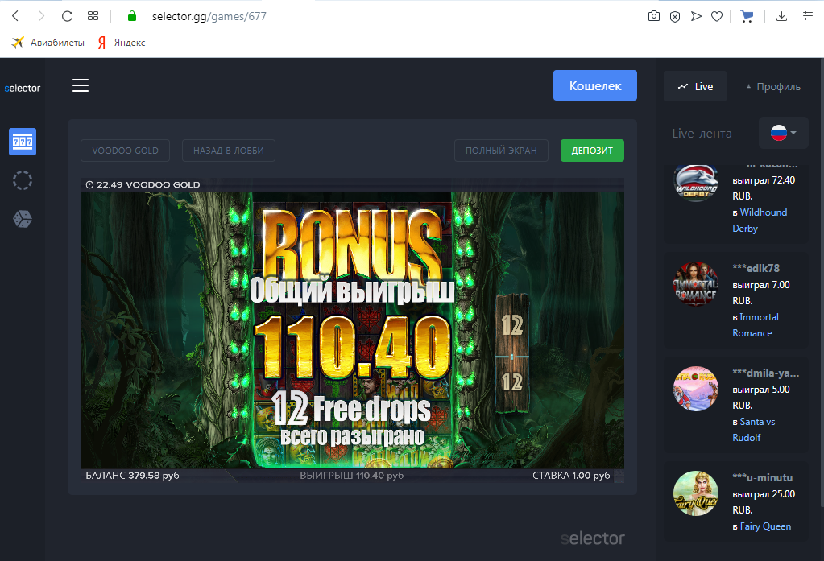Click the green padlock security icon
The width and height of the screenshot is (824, 561).
click(132, 16)
